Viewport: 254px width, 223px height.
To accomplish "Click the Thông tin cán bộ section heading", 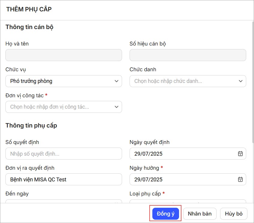I will pyautogui.click(x=29, y=27).
